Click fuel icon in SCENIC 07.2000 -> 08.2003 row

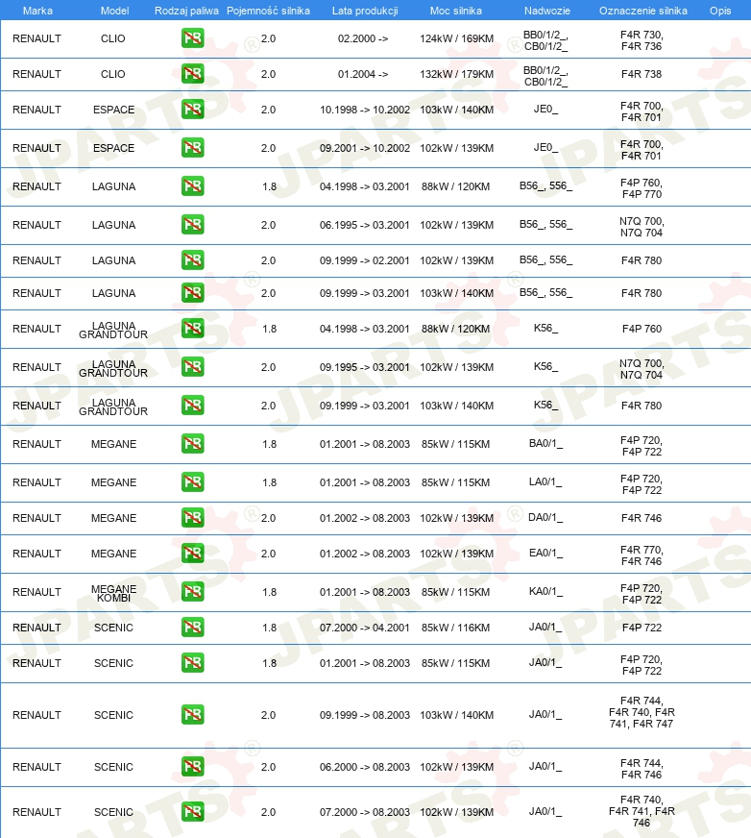[x=192, y=812]
